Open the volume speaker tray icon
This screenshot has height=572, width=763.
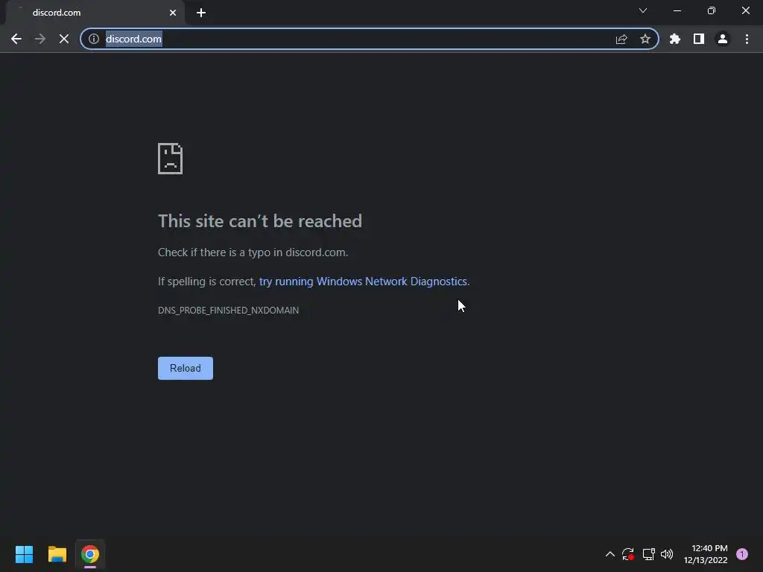point(667,554)
